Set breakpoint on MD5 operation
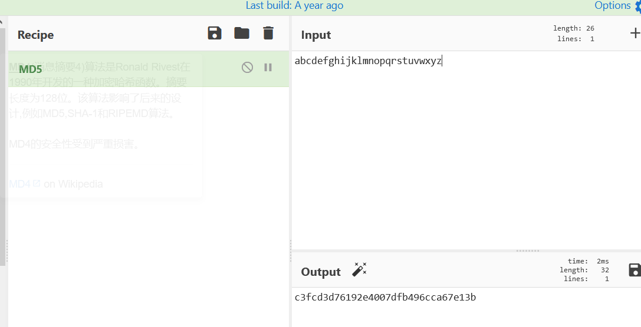641x327 pixels. click(268, 67)
